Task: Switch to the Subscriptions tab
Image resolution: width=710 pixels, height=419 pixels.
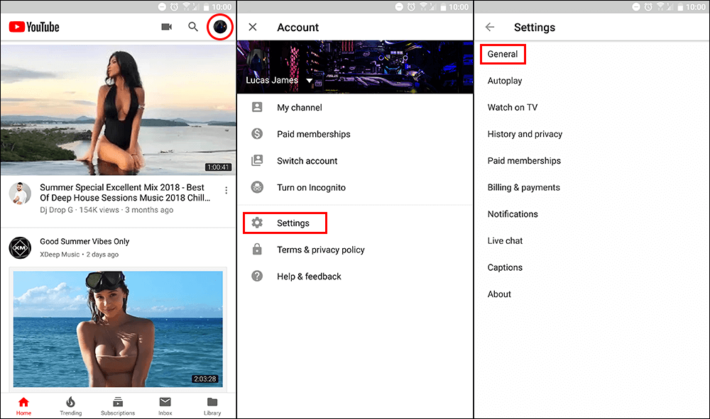Action: 118,406
